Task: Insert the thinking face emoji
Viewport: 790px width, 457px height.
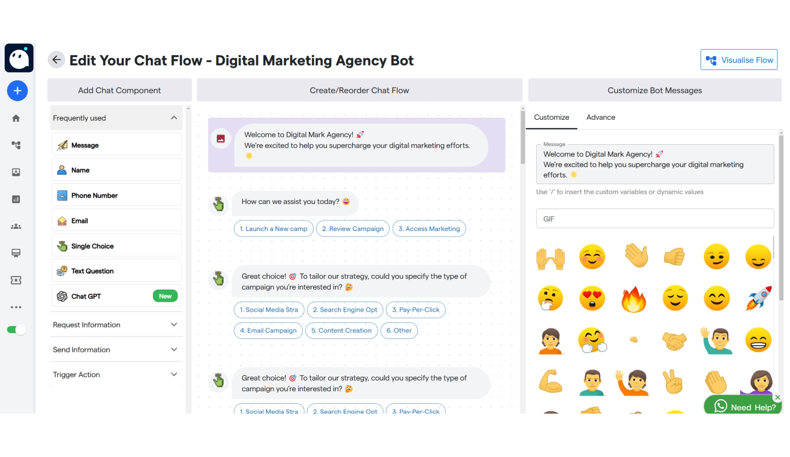Action: coord(550,298)
